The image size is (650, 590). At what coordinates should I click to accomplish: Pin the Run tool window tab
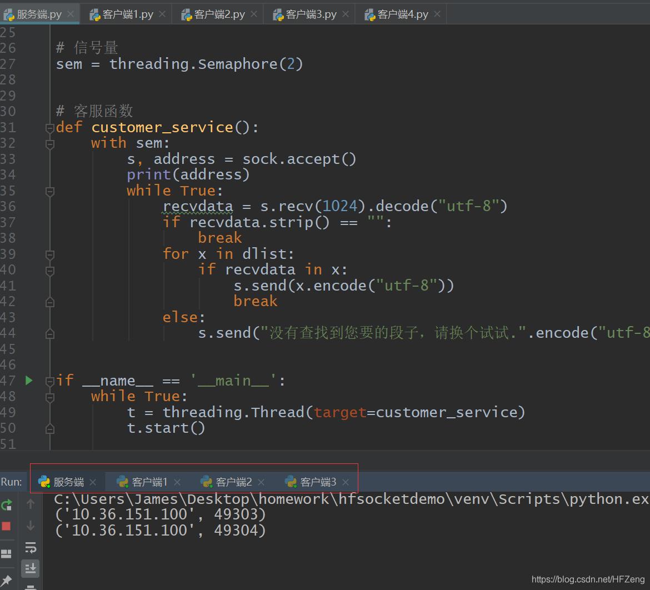coord(7,581)
